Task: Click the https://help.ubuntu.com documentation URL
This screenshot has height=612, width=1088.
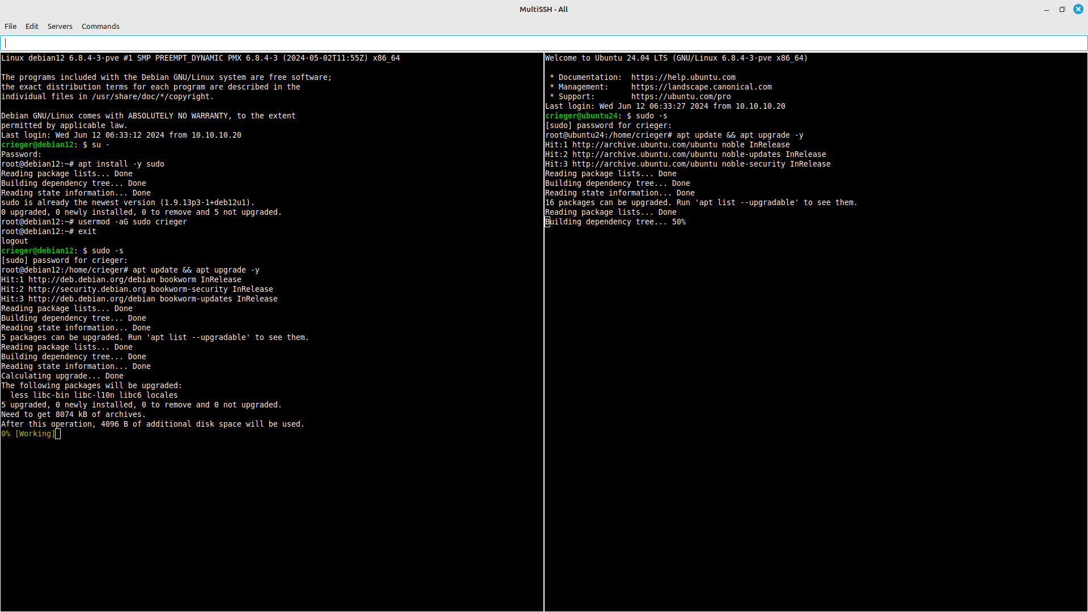Action: [683, 77]
